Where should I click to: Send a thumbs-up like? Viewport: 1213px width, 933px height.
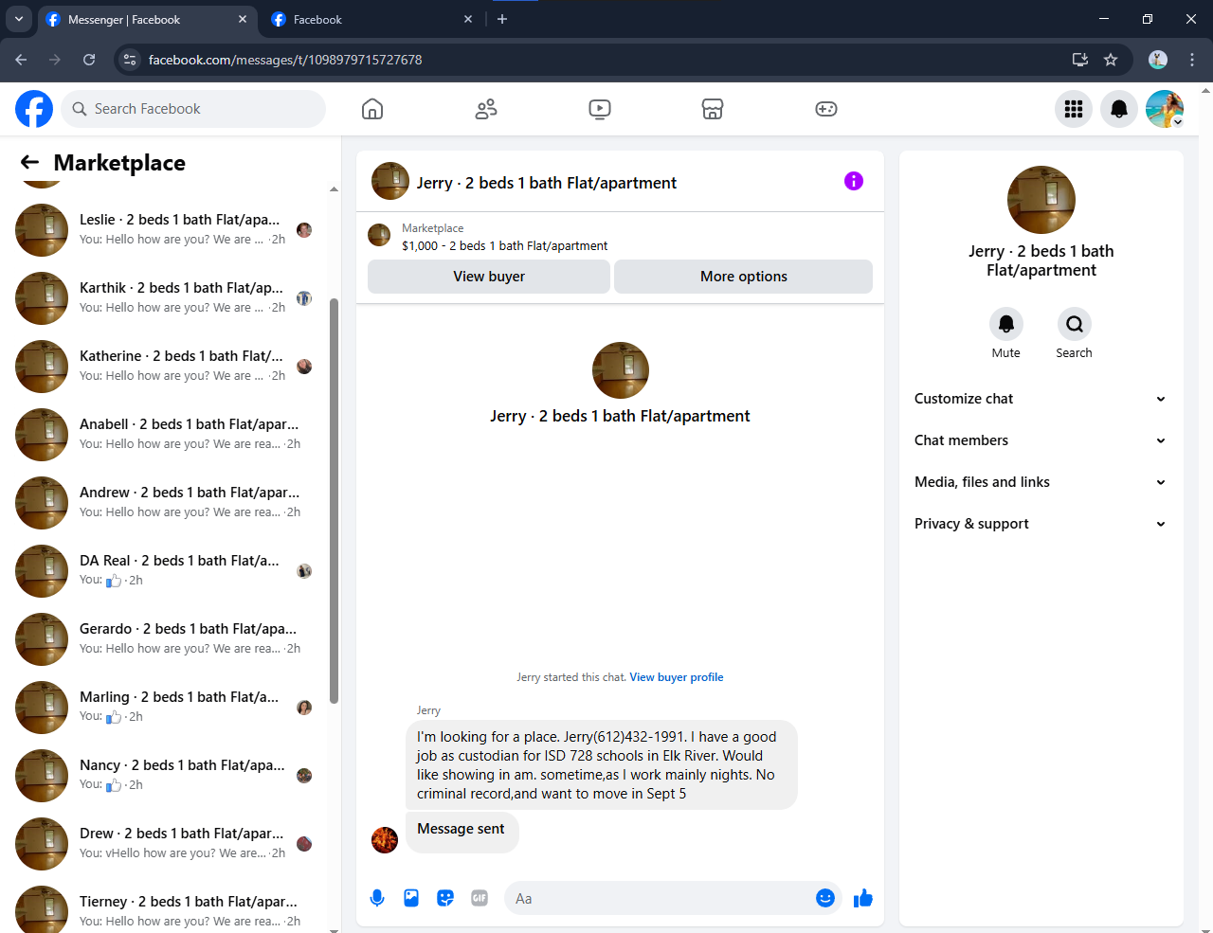coord(863,898)
